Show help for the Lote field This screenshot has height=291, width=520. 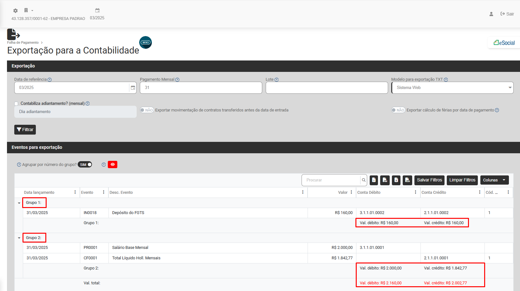click(x=276, y=80)
